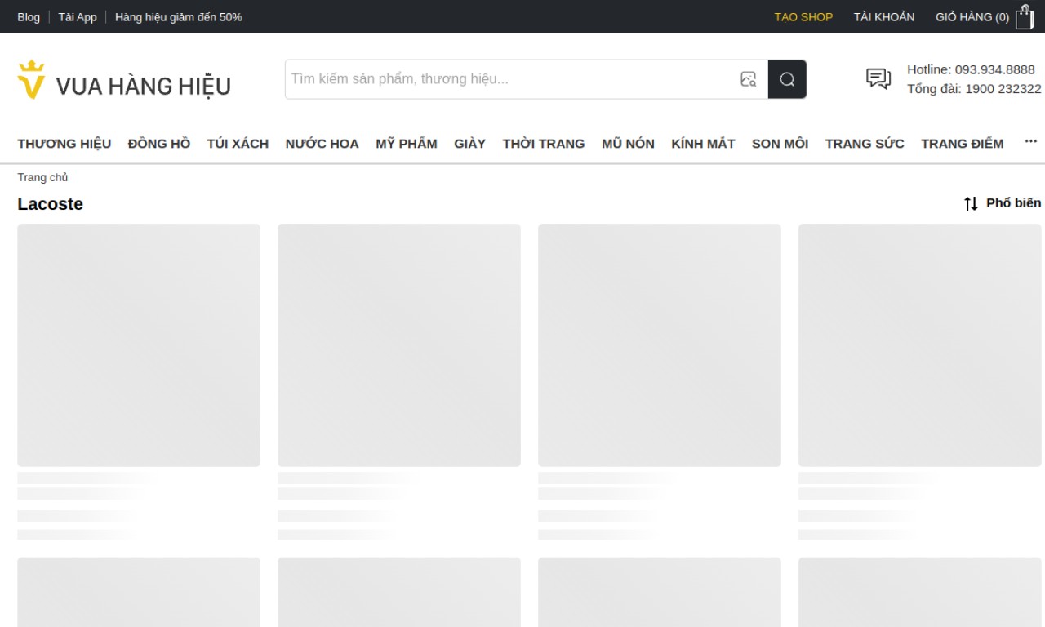Open the TÀI KHOẢN account link
This screenshot has width=1045, height=627.
click(x=884, y=17)
